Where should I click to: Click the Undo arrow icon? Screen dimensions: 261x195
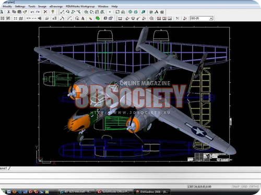(x=32, y=12)
